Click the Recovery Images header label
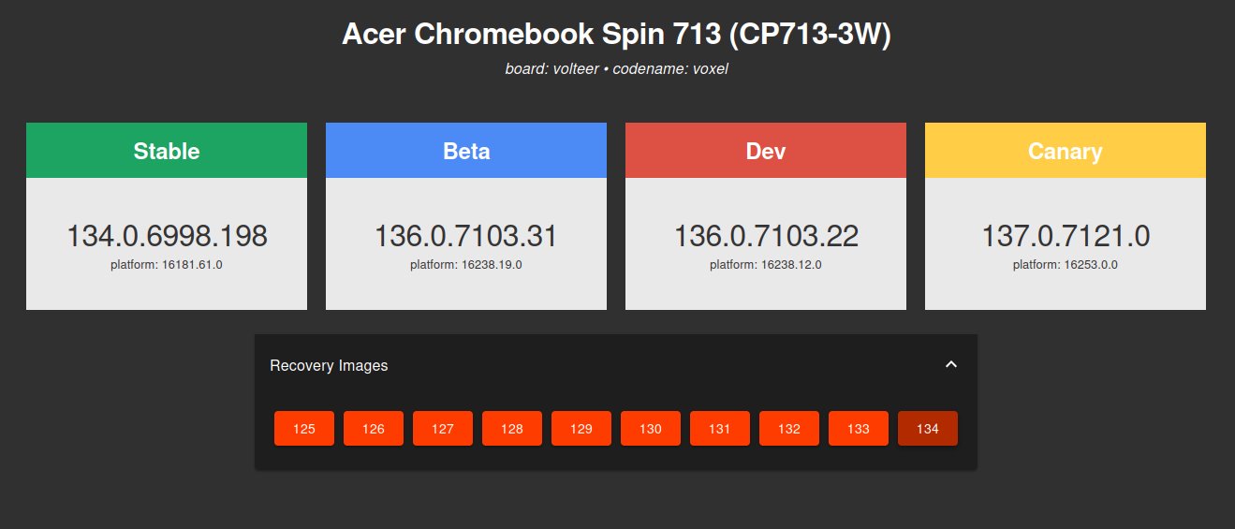 tap(329, 365)
